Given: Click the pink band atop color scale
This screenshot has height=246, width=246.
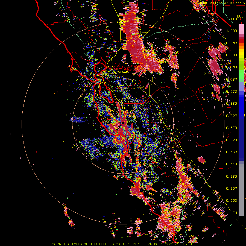Looking at the screenshot, I should click(241, 29).
